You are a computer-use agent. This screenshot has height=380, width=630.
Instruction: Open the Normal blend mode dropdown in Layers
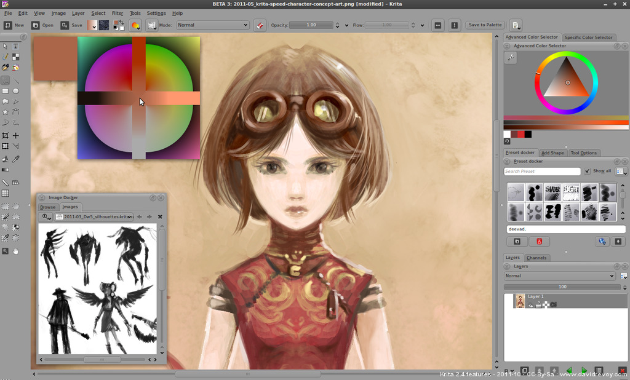coord(559,275)
